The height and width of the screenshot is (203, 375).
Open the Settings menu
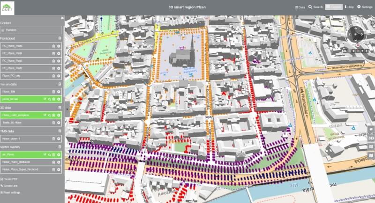pos(365,7)
